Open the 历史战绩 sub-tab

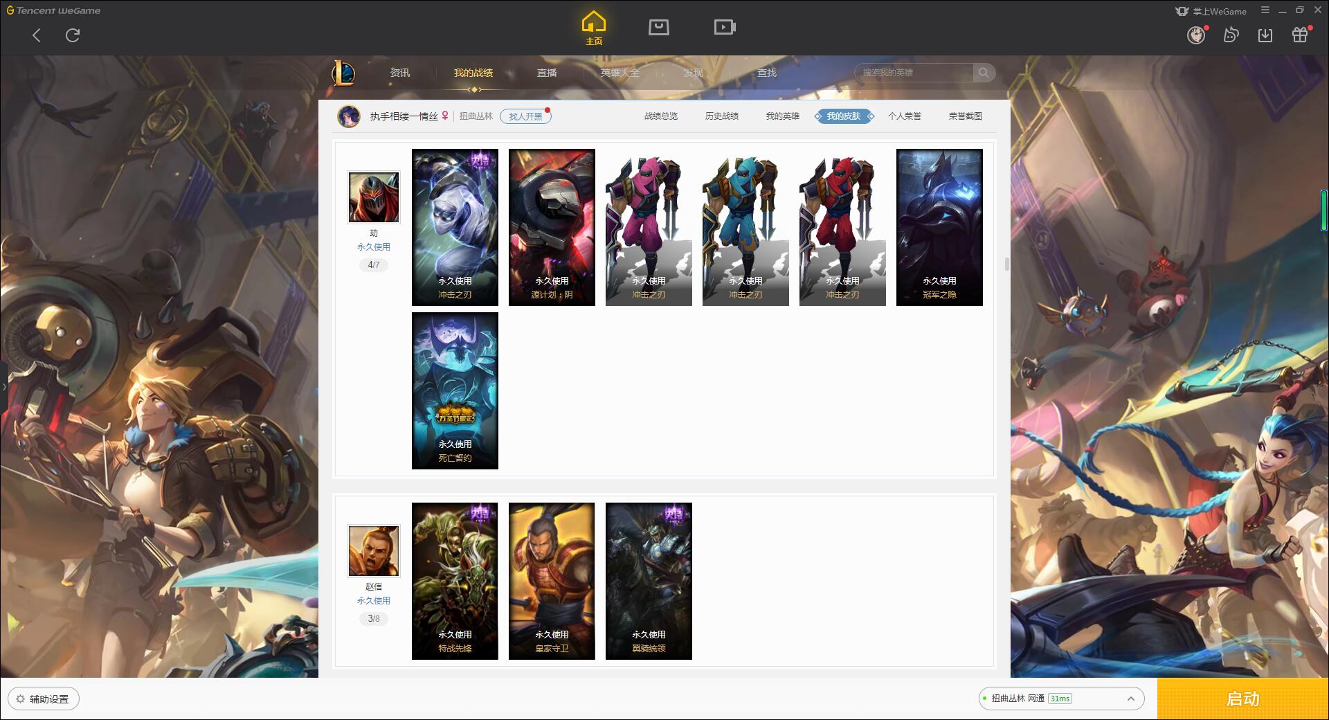(722, 116)
